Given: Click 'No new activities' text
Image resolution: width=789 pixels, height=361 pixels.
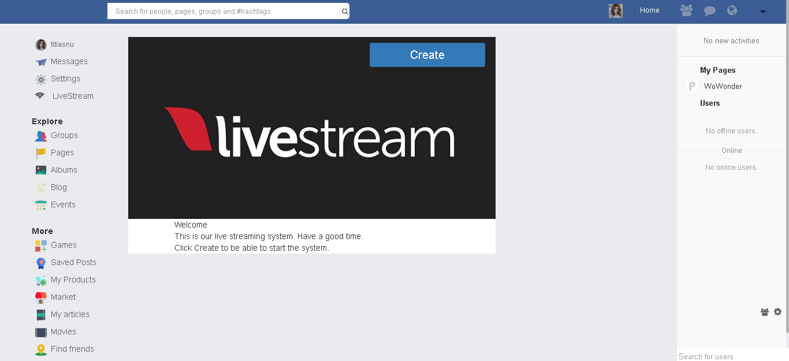Looking at the screenshot, I should (731, 41).
